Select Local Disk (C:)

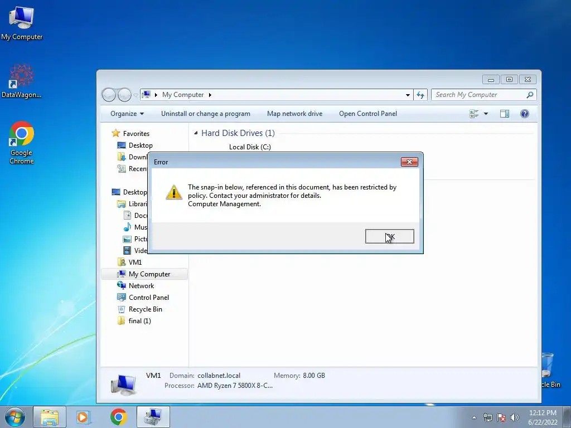[250, 147]
